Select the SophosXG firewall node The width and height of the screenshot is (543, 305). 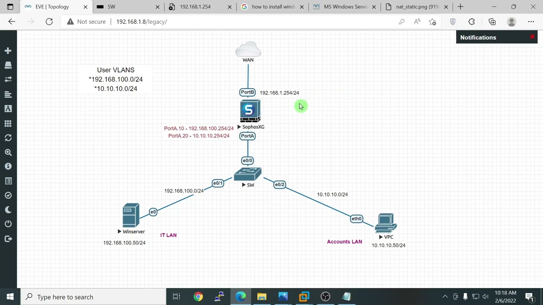(250, 111)
